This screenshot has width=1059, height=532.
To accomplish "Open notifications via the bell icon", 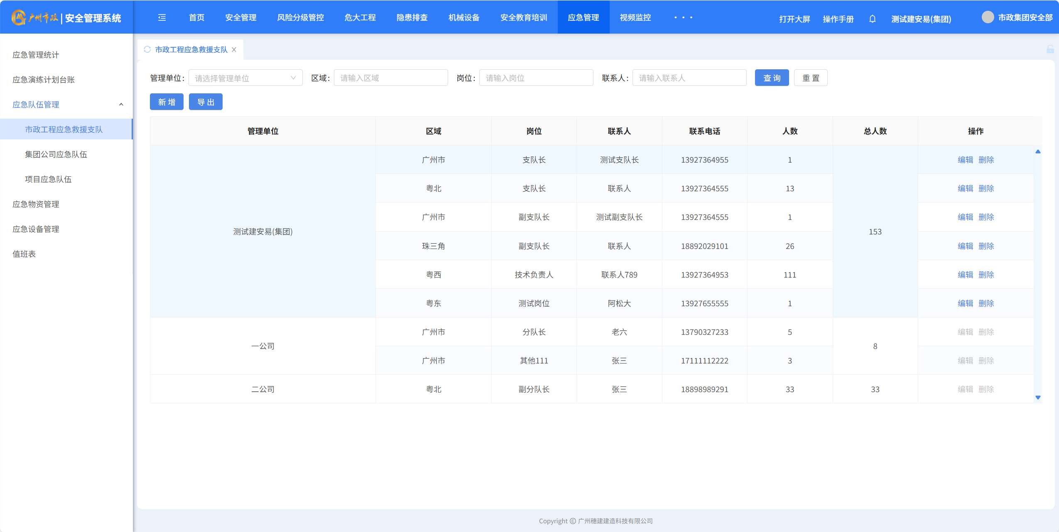I will point(872,19).
